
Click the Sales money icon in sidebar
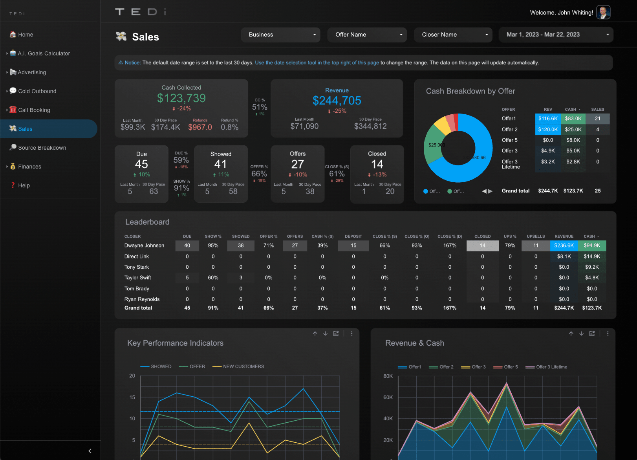click(13, 128)
